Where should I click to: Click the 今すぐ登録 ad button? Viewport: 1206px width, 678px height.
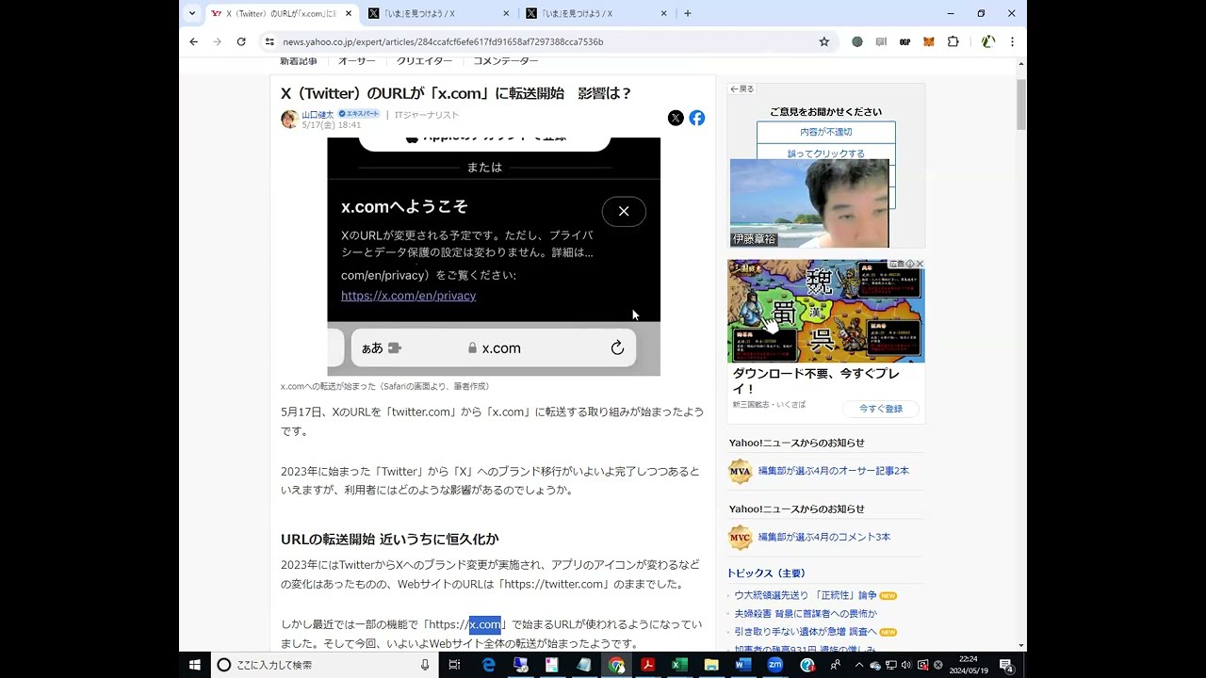pos(881,409)
